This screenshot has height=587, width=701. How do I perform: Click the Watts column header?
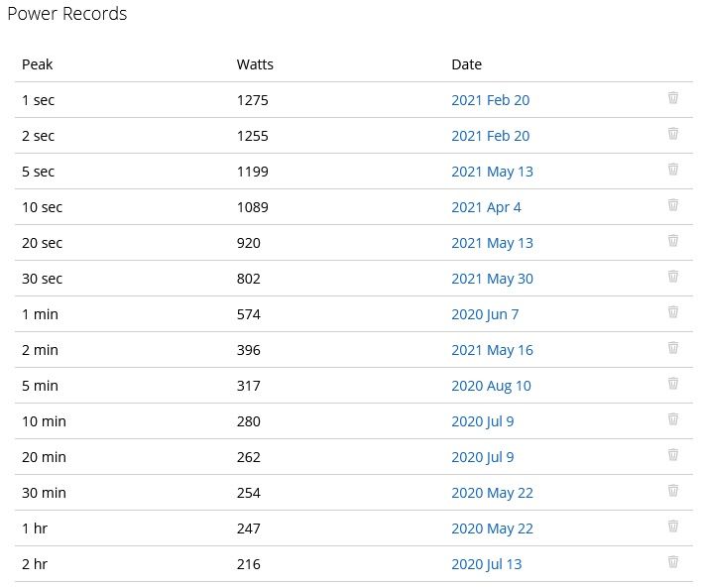click(x=255, y=64)
